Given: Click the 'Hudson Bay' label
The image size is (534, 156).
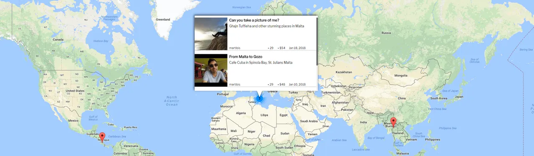Looking at the screenshot, I should [101, 41].
